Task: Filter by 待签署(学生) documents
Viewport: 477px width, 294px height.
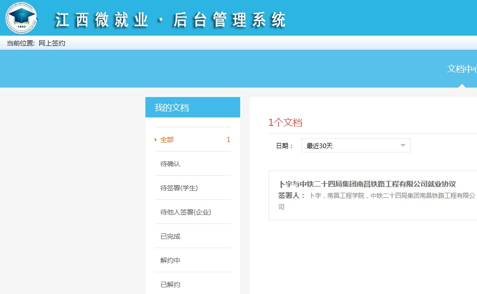Action: tap(179, 188)
